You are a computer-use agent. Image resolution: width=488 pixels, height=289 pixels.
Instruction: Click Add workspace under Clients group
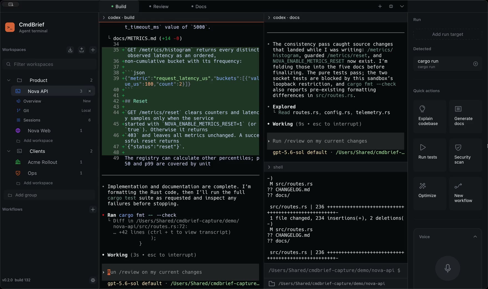pyautogui.click(x=38, y=183)
